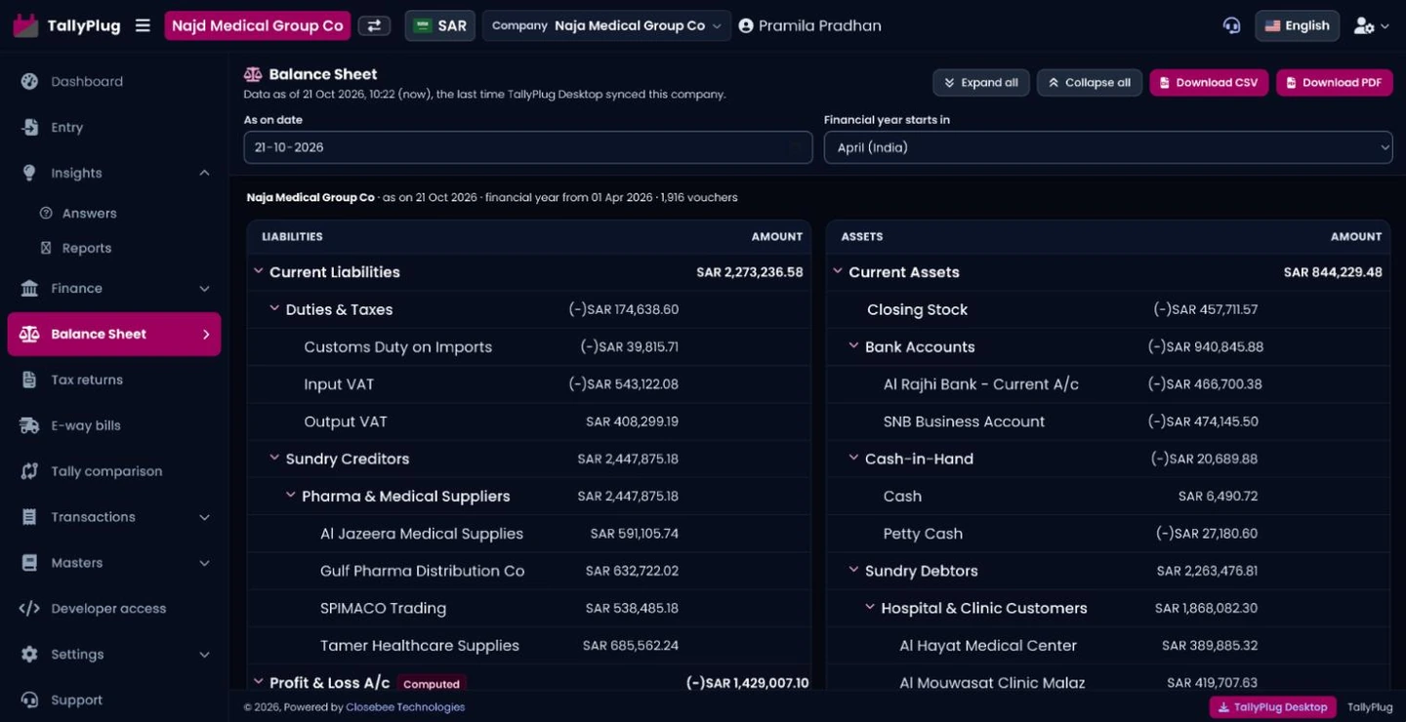Collapse the Insights sidebar section

pos(204,173)
